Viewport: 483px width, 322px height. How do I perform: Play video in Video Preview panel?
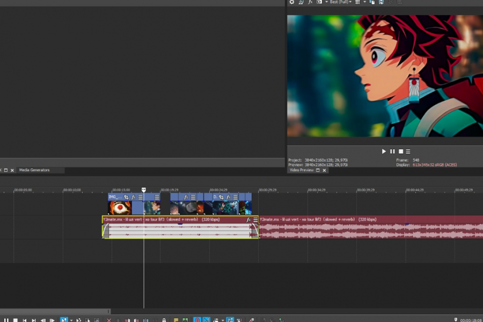[x=384, y=151]
